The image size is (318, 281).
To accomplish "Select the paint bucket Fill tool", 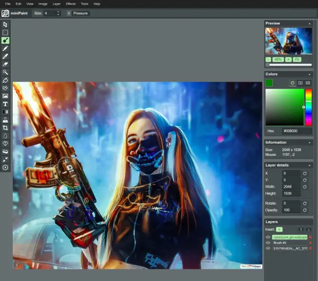I will pyautogui.click(x=5, y=80).
